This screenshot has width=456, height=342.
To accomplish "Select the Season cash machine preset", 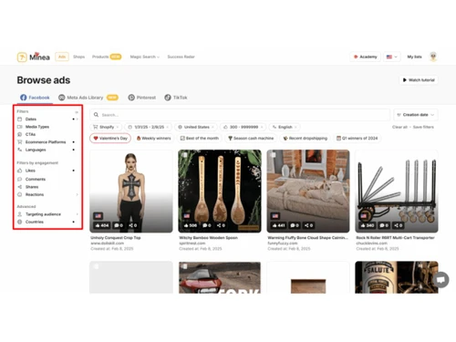I will coord(251,138).
